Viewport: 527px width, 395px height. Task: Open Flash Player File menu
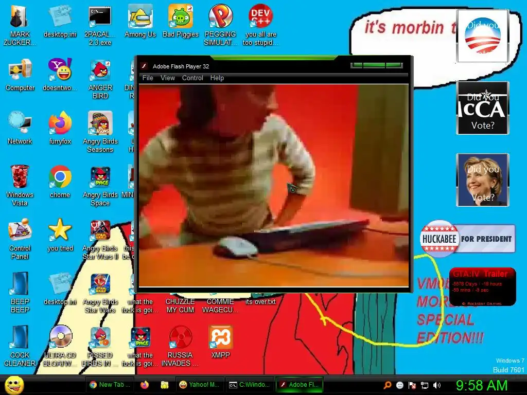coord(148,78)
